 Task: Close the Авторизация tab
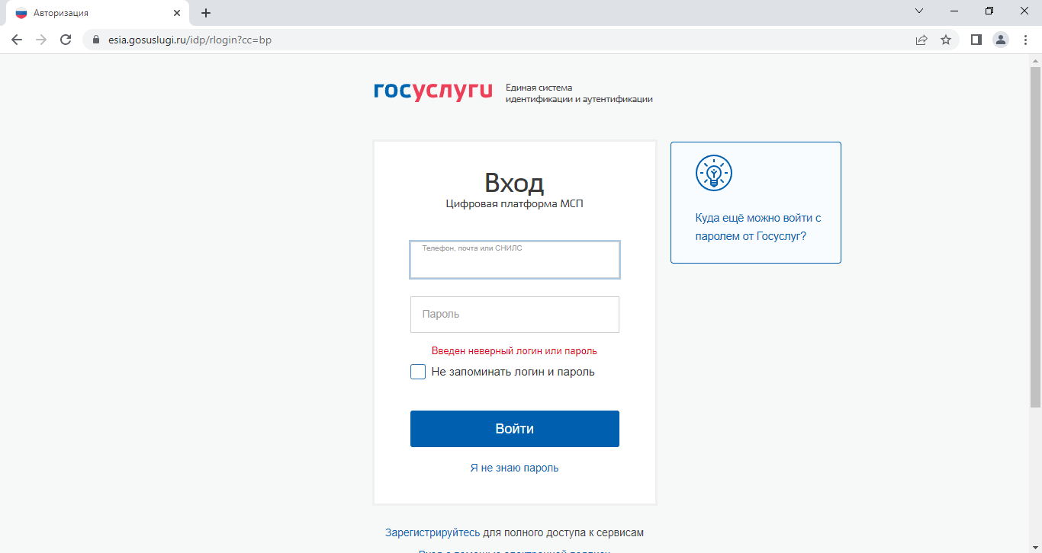[x=177, y=13]
